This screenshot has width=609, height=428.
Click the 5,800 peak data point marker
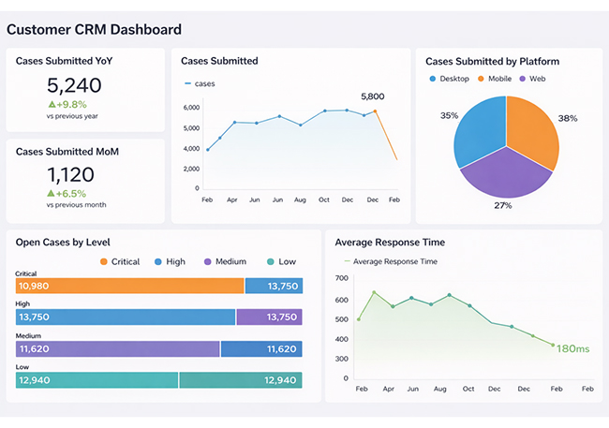tap(375, 111)
